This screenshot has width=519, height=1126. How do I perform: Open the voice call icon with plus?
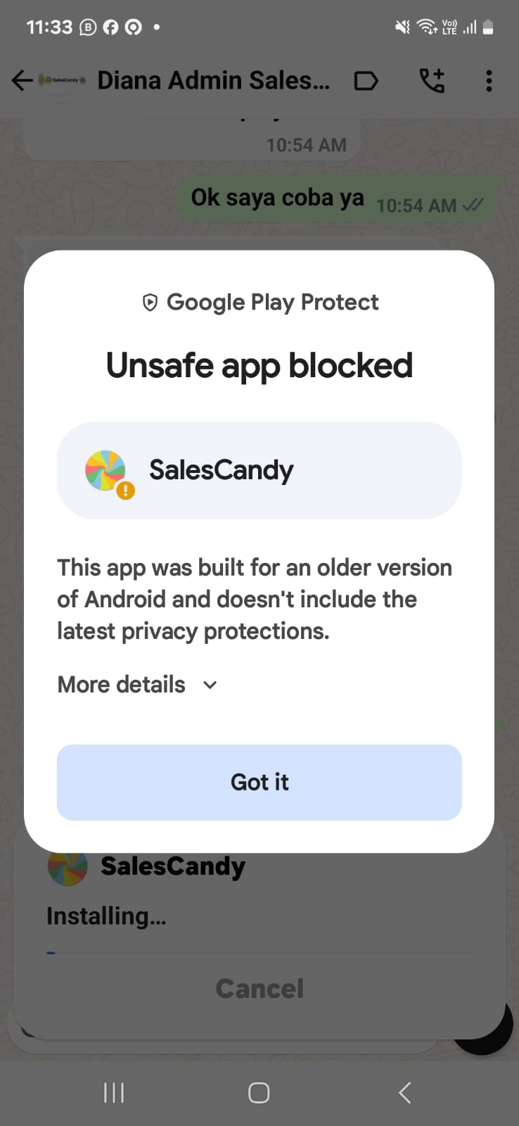[x=432, y=81]
